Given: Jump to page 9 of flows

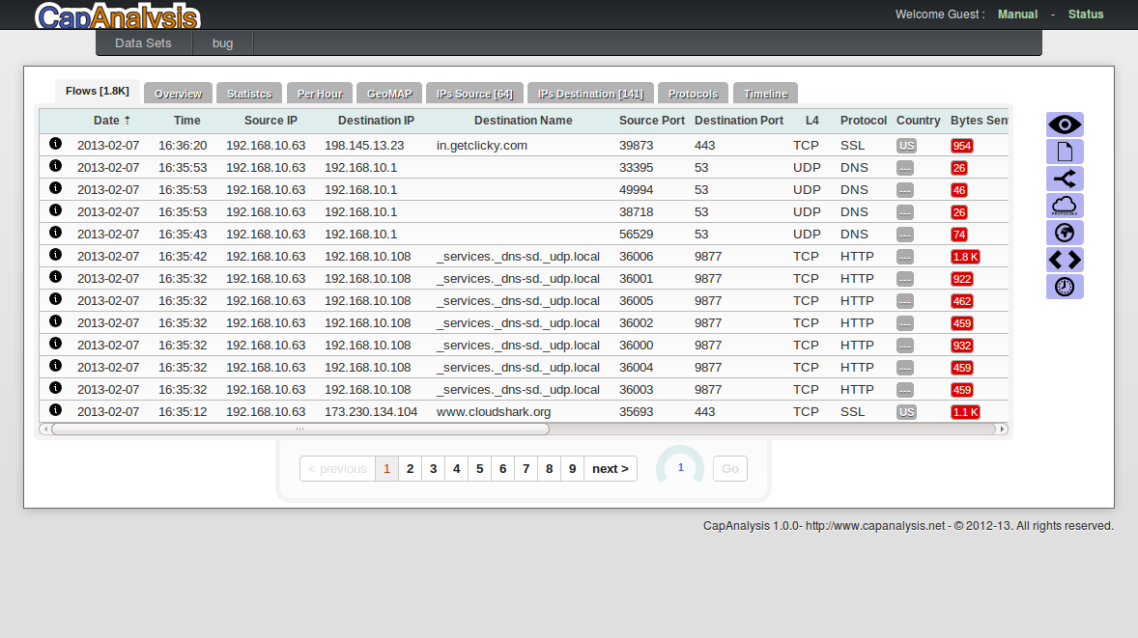Looking at the screenshot, I should pos(573,468).
